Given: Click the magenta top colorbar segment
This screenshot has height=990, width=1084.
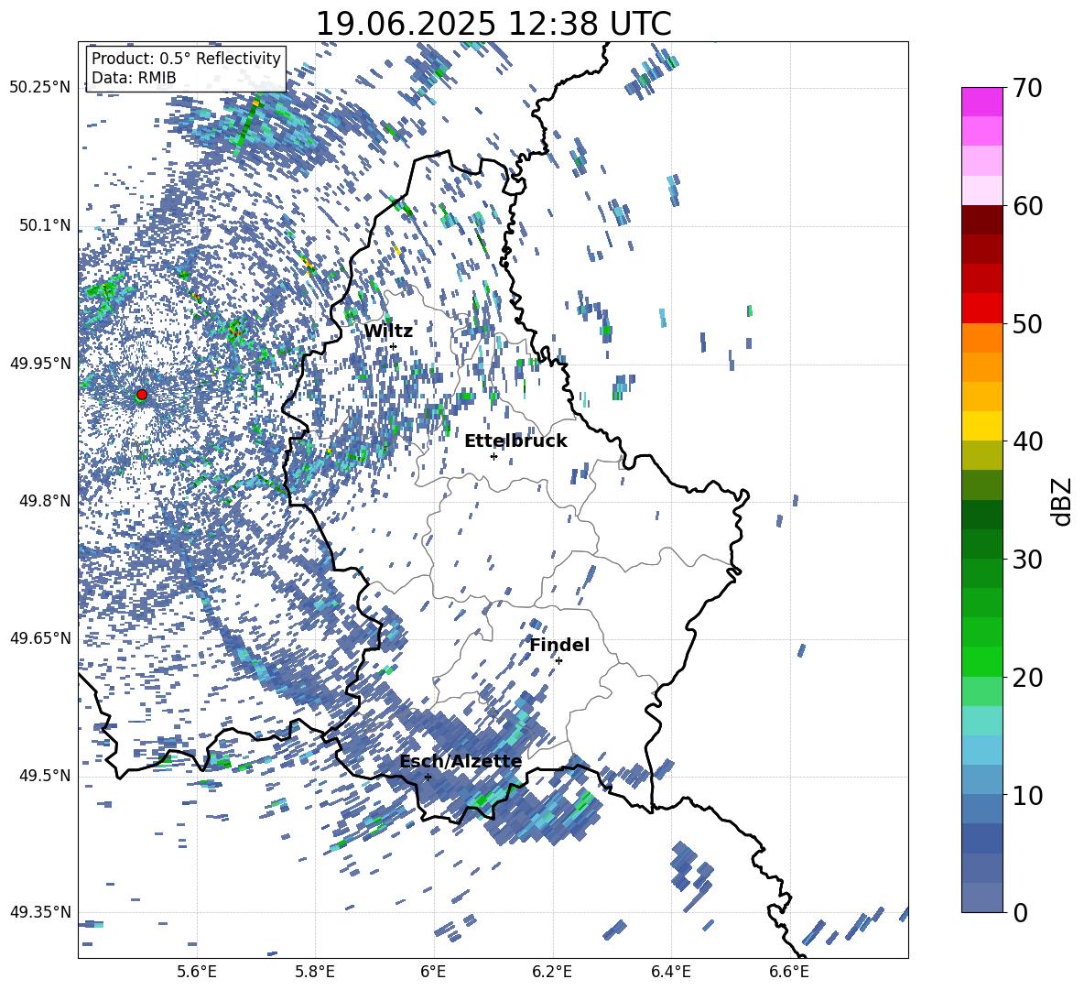Looking at the screenshot, I should (981, 103).
